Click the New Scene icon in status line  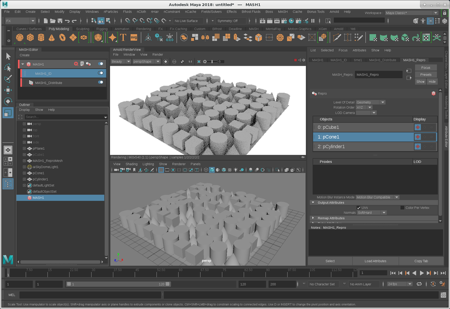pos(46,21)
